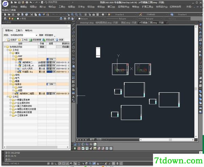Click the Cut scissors icon in standard toolbar
Viewport: 204px width, 167px height.
[32, 15]
